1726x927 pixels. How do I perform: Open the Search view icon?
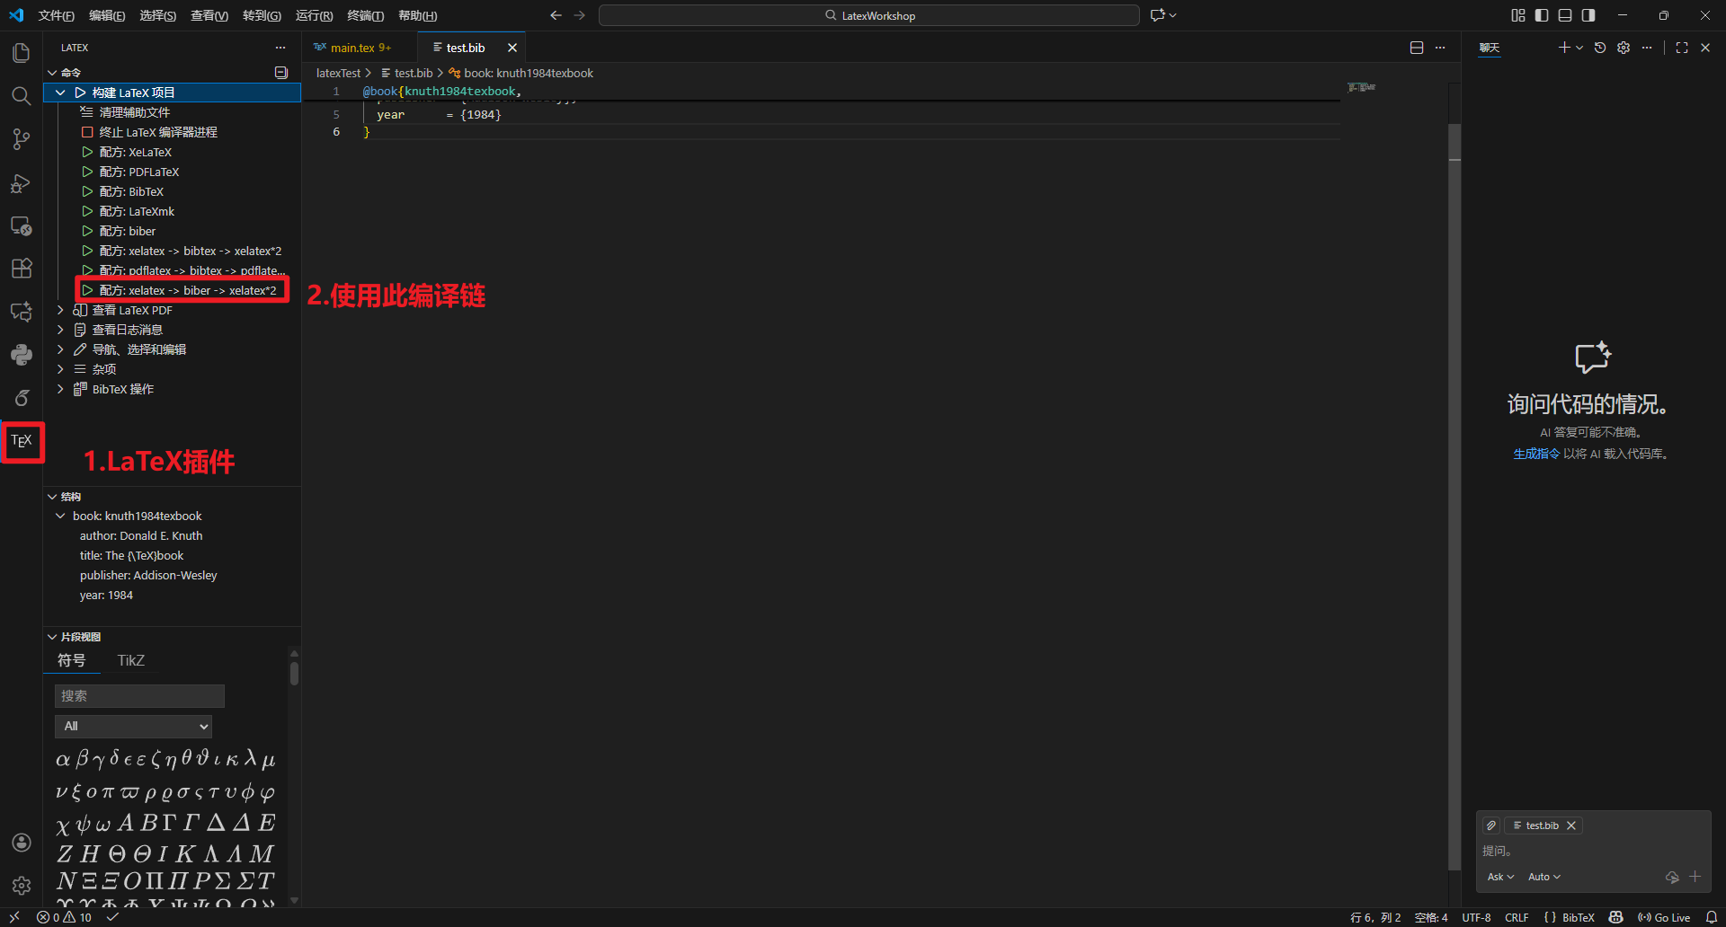22,96
